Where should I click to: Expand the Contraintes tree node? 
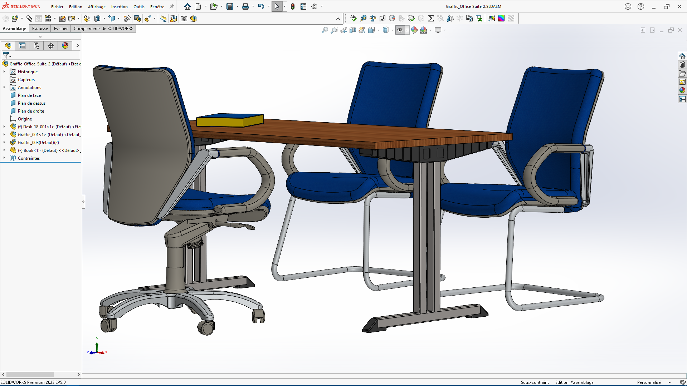[4, 158]
